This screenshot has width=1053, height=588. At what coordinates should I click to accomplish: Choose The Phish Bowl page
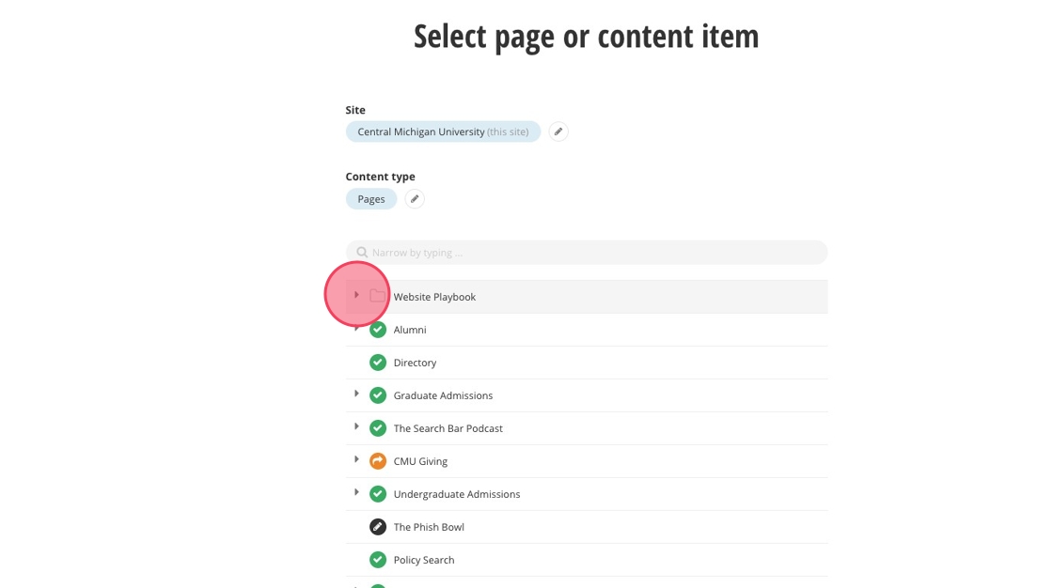[429, 527]
